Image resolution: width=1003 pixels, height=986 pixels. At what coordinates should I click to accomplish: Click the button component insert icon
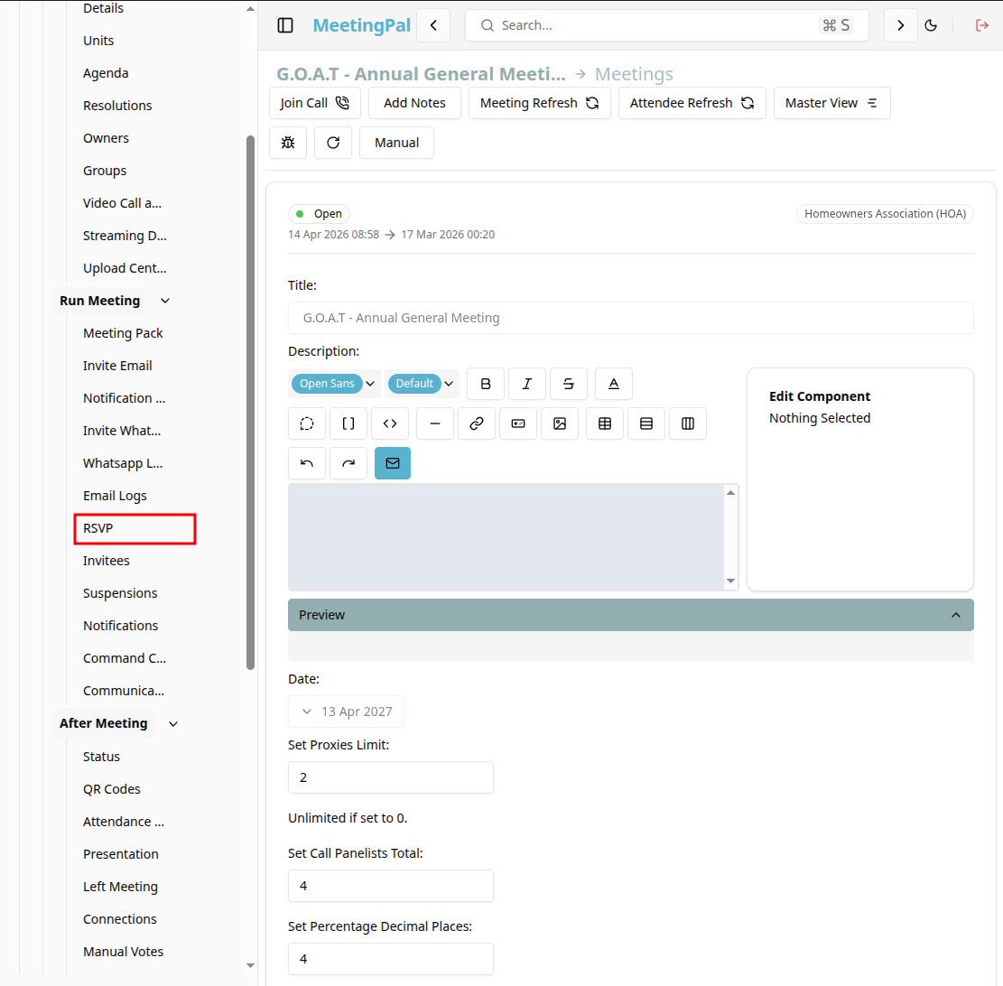pos(518,423)
